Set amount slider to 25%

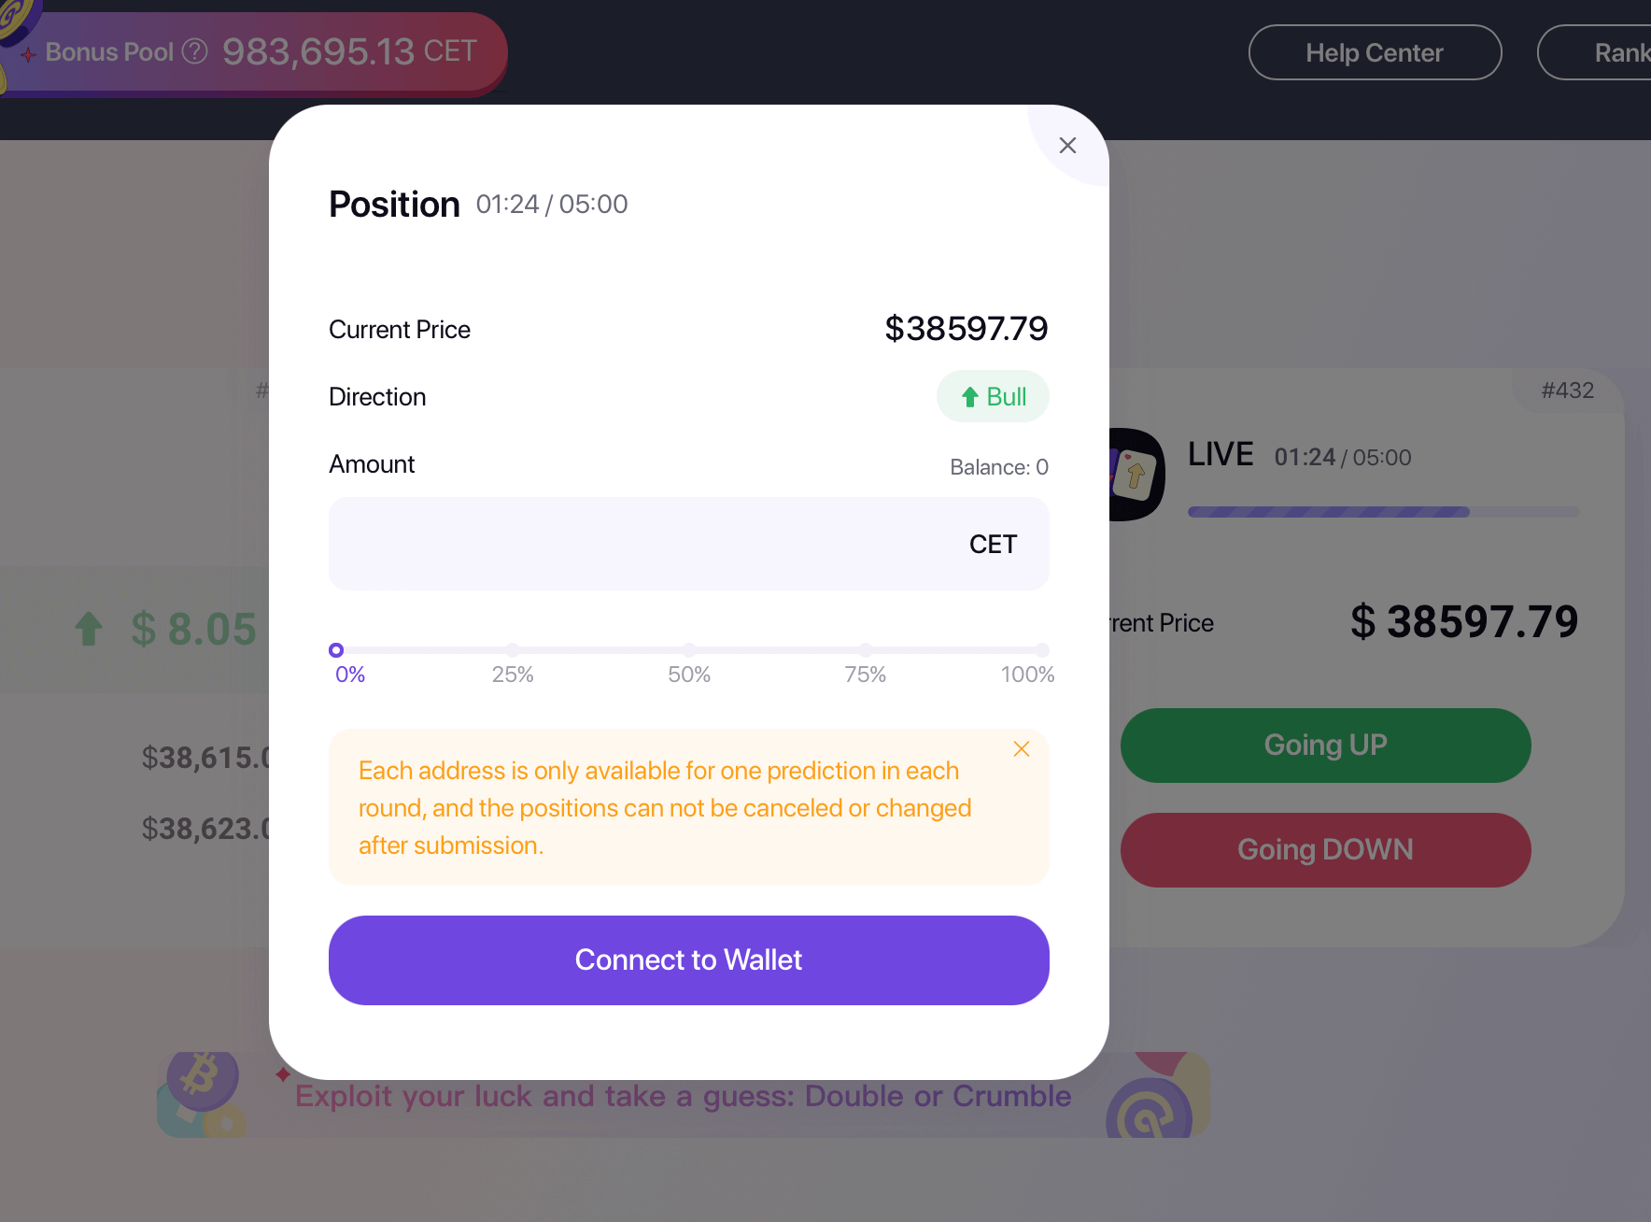(x=513, y=649)
